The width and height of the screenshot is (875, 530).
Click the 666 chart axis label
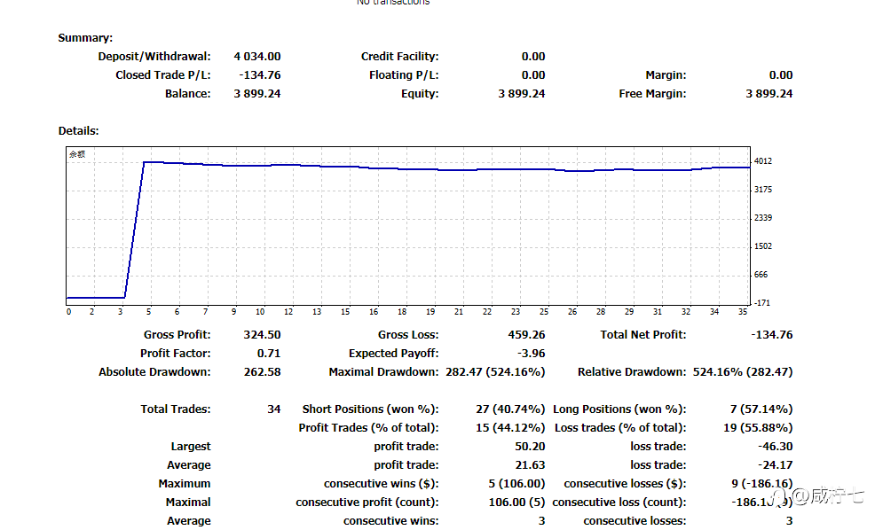pyautogui.click(x=761, y=275)
